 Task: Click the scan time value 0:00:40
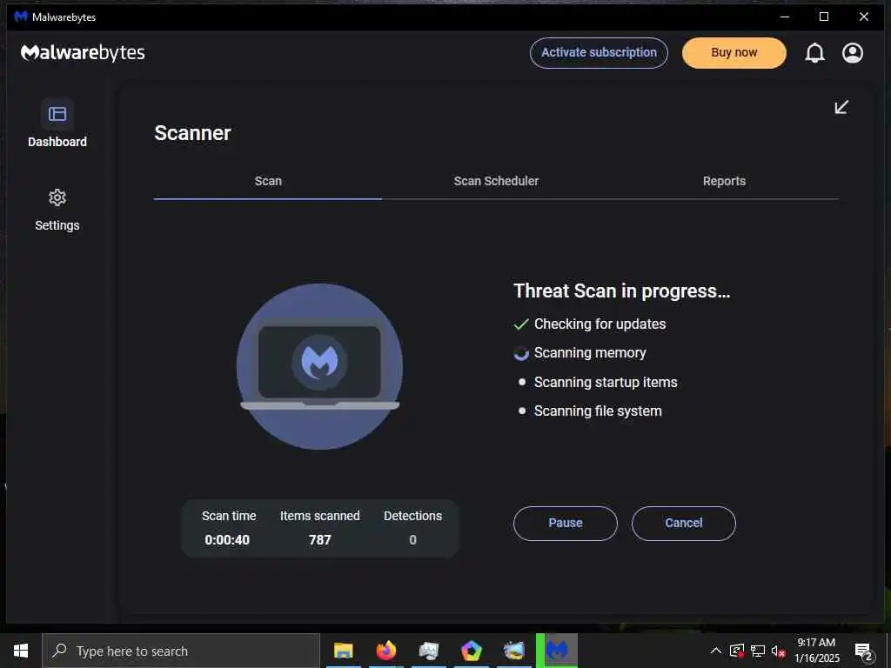pyautogui.click(x=227, y=539)
